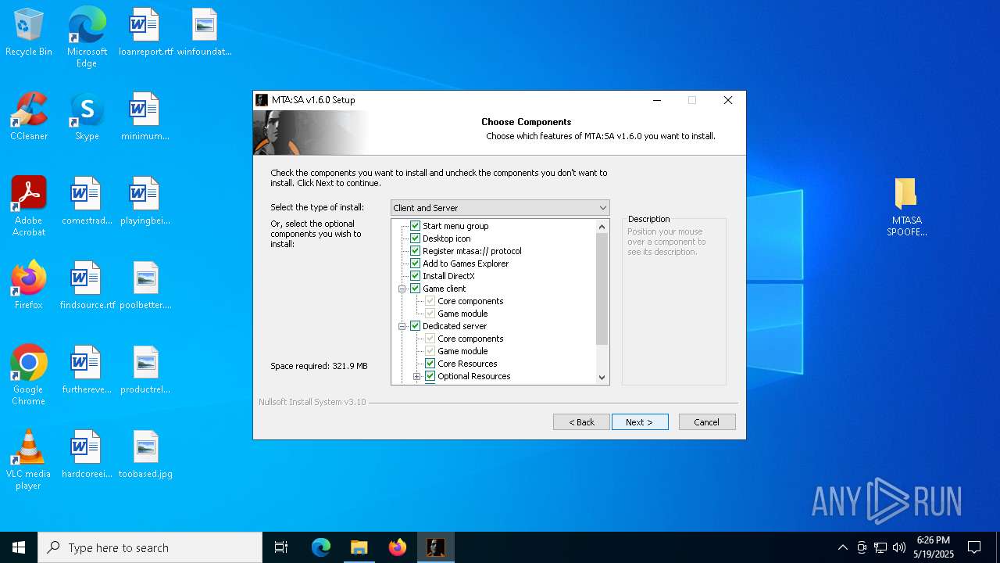The width and height of the screenshot is (1000, 563).
Task: Select the toobased.jpg desktop file
Action: 145,455
